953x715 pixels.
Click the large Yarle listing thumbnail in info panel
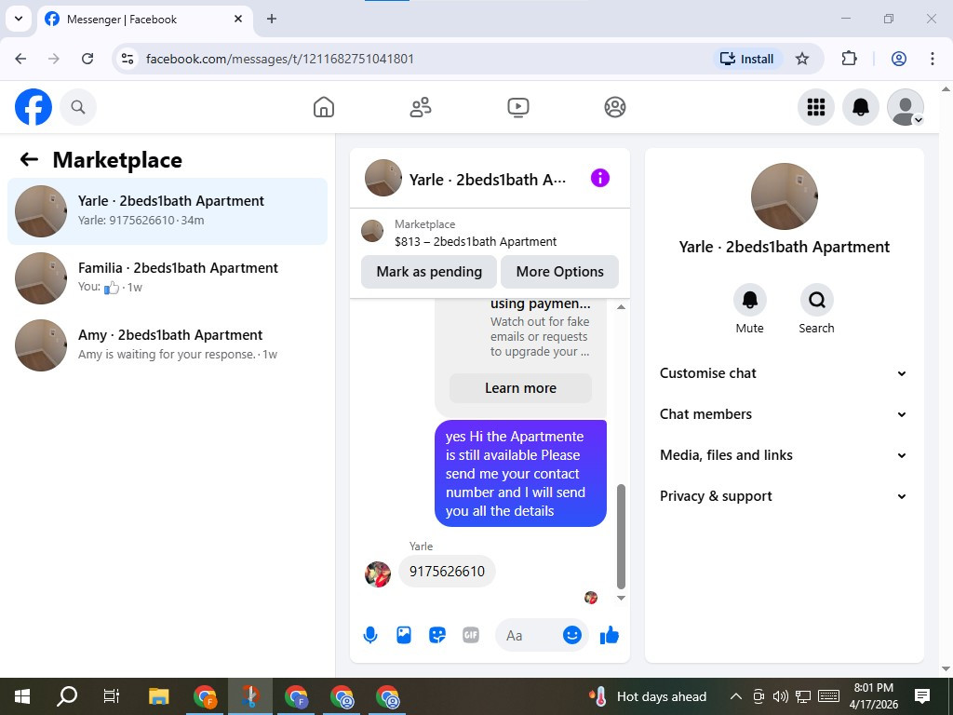784,196
